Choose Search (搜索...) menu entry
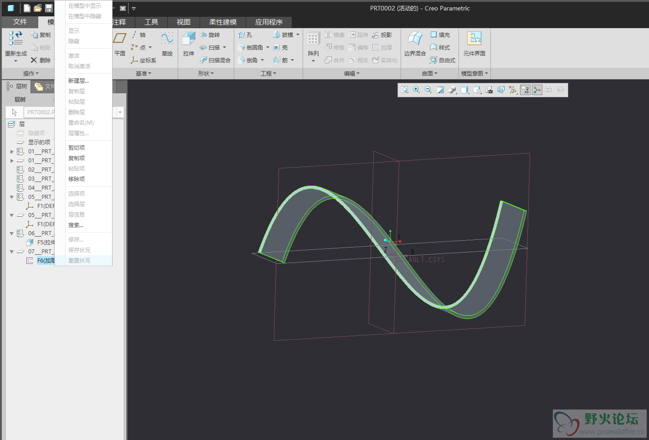 click(76, 225)
